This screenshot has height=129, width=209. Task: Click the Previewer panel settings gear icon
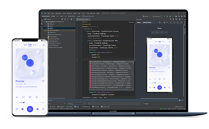180,19
